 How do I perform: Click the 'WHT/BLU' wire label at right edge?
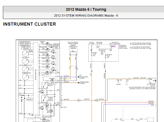(151, 103)
